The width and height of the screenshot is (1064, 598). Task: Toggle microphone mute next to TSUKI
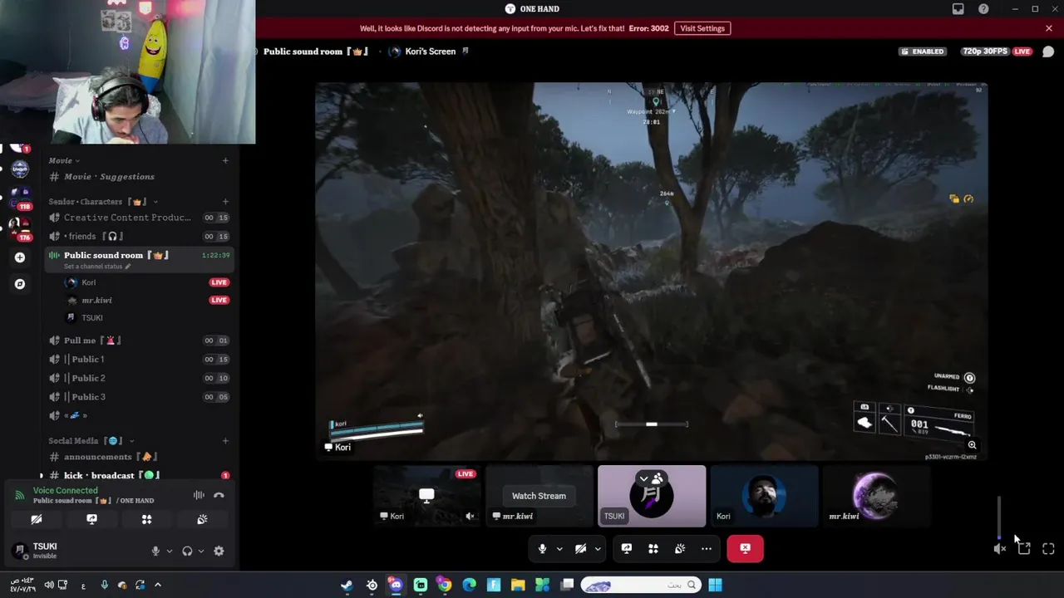click(155, 551)
